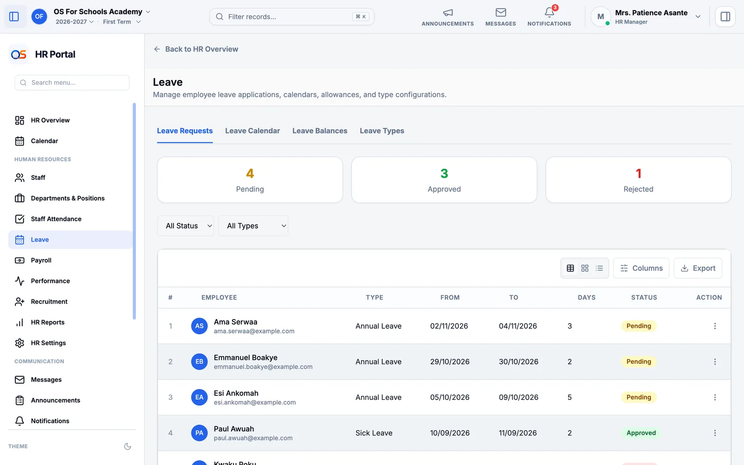Image resolution: width=744 pixels, height=465 pixels.
Task: Open the right side panel icon
Action: [725, 17]
